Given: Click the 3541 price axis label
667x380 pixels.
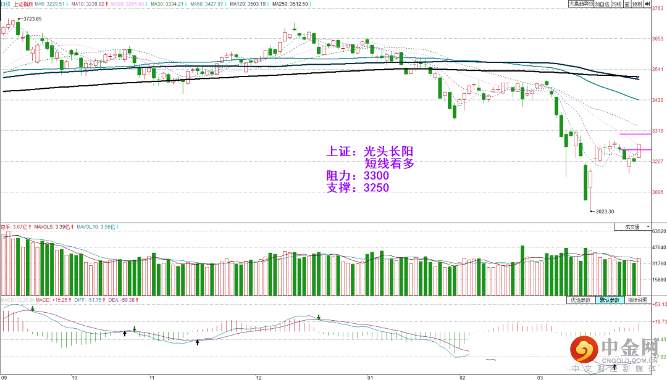Looking at the screenshot, I should point(658,69).
